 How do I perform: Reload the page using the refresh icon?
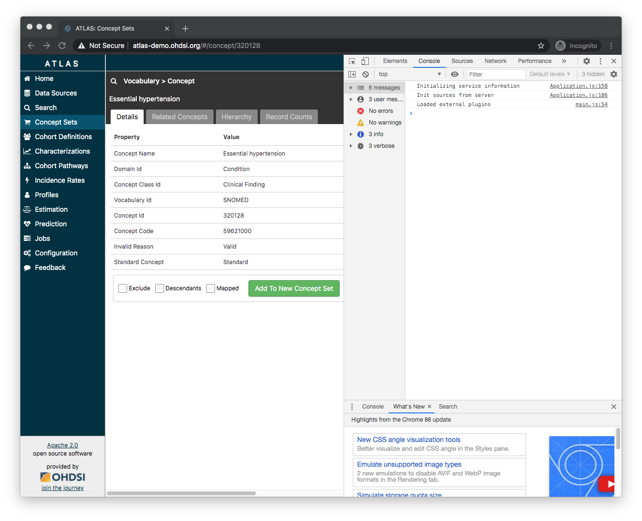(62, 46)
